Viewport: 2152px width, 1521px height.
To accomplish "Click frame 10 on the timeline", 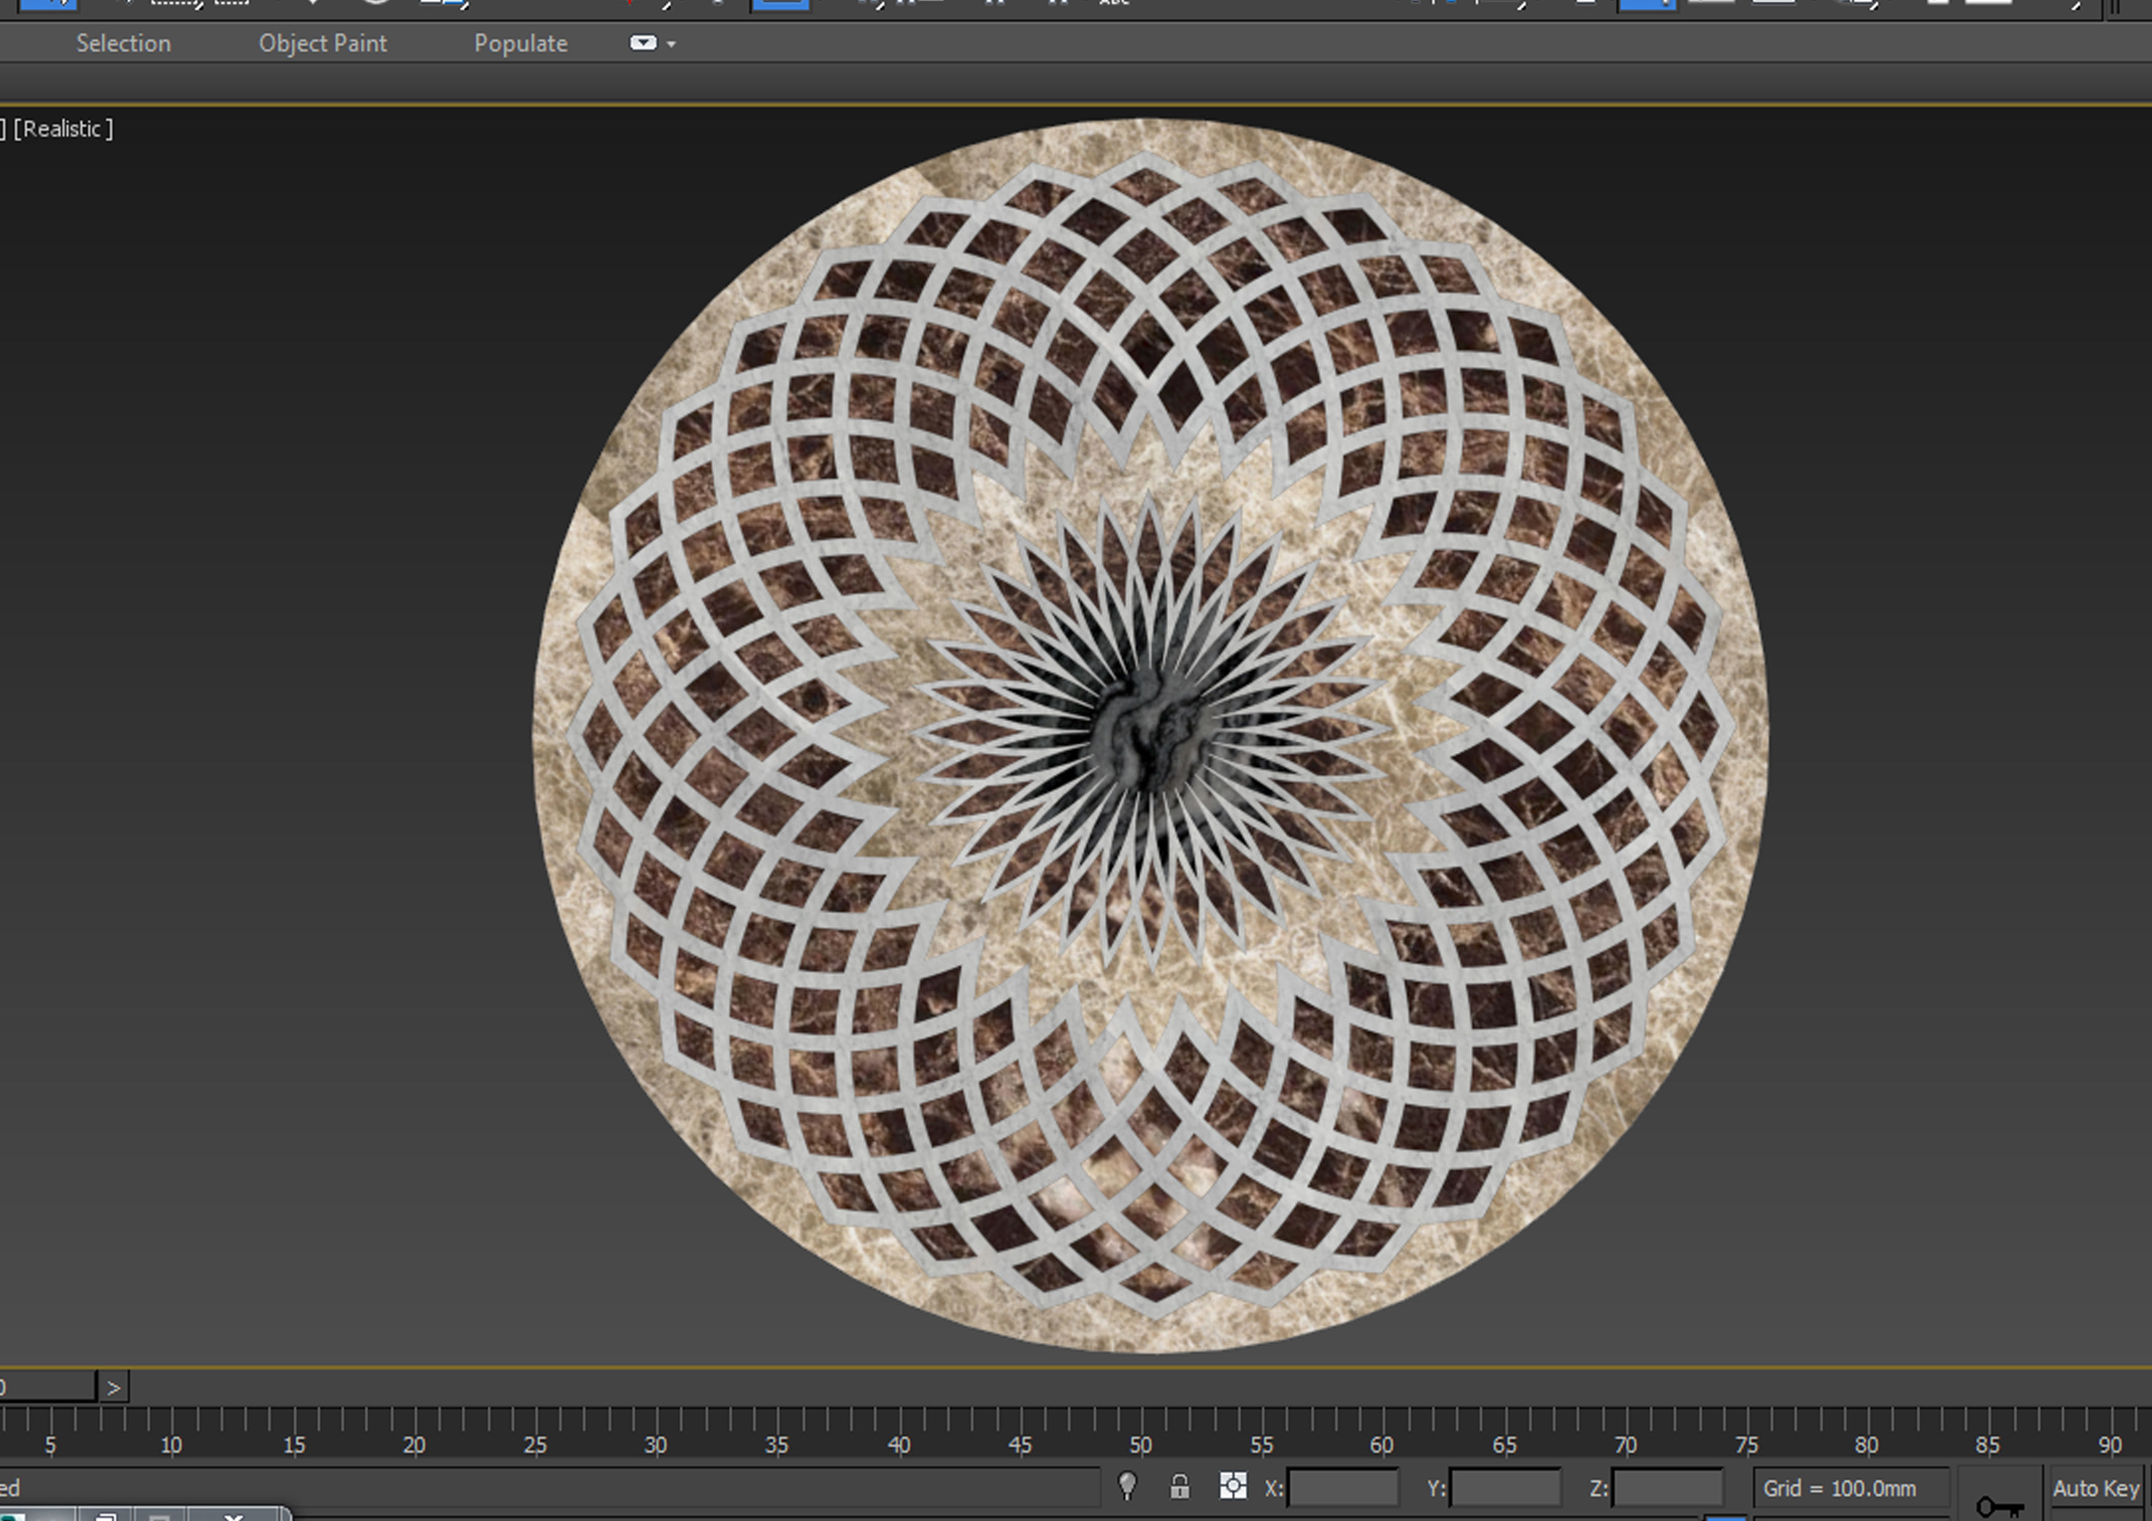I will pyautogui.click(x=171, y=1446).
